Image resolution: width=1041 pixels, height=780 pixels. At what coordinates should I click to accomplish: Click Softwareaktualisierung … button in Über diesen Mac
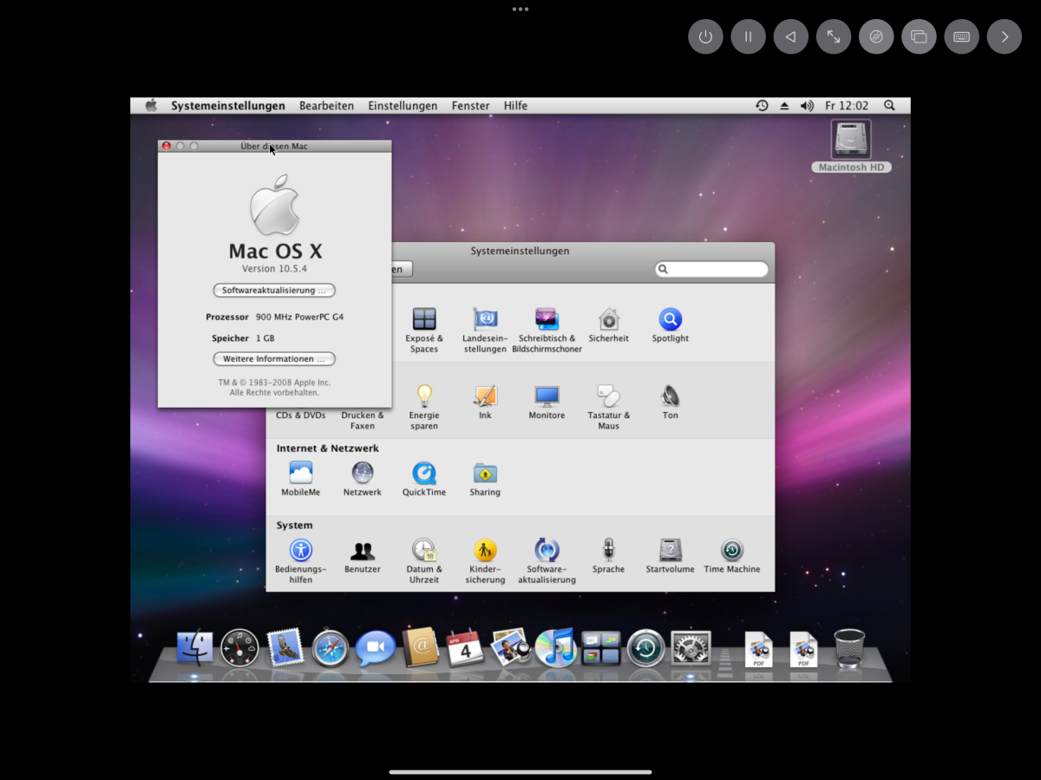tap(274, 291)
